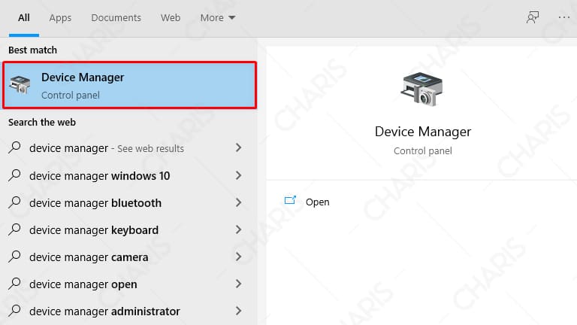The image size is (577, 325).
Task: Select 'device manager administrator' suggestion
Action: click(x=128, y=311)
